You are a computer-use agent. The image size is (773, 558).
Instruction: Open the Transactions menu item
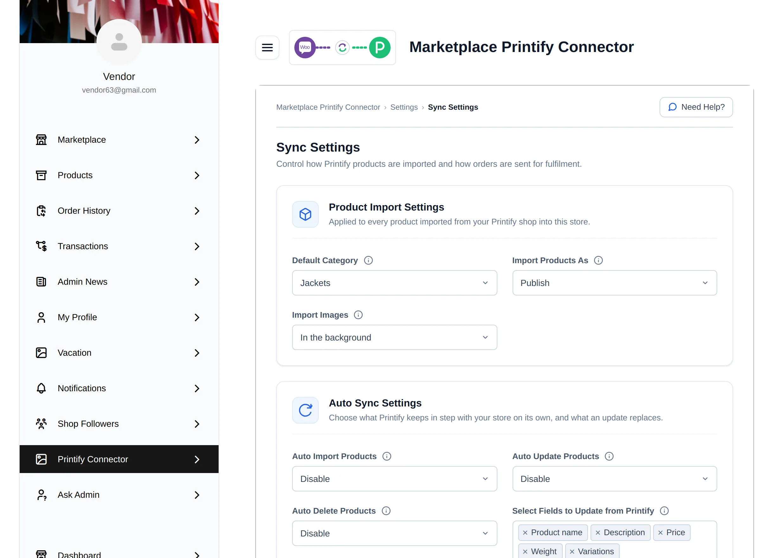click(x=119, y=246)
